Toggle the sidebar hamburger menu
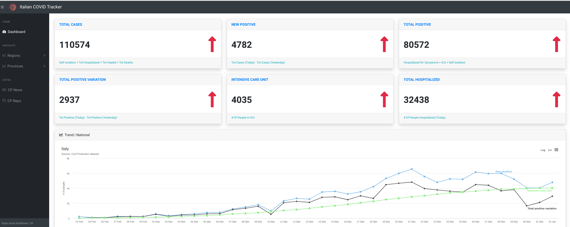Screen dimensions: 570x227 [2, 7]
